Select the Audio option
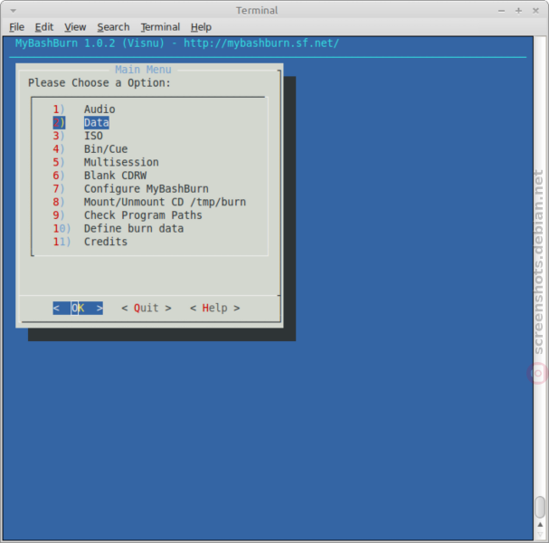Image resolution: width=549 pixels, height=543 pixels. [84, 110]
